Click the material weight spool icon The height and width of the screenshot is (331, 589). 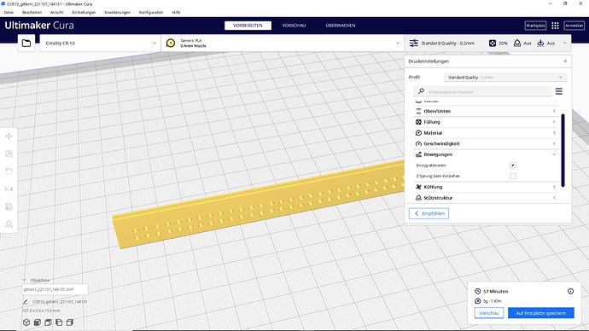pos(477,301)
